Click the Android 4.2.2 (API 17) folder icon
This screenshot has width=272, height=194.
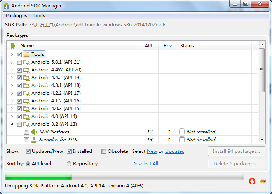coord(26,93)
